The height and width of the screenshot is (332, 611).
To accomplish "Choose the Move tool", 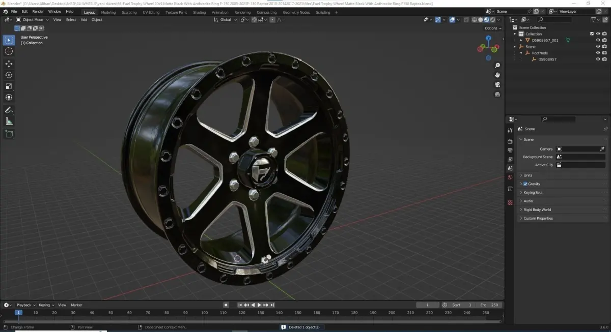I will tap(9, 64).
